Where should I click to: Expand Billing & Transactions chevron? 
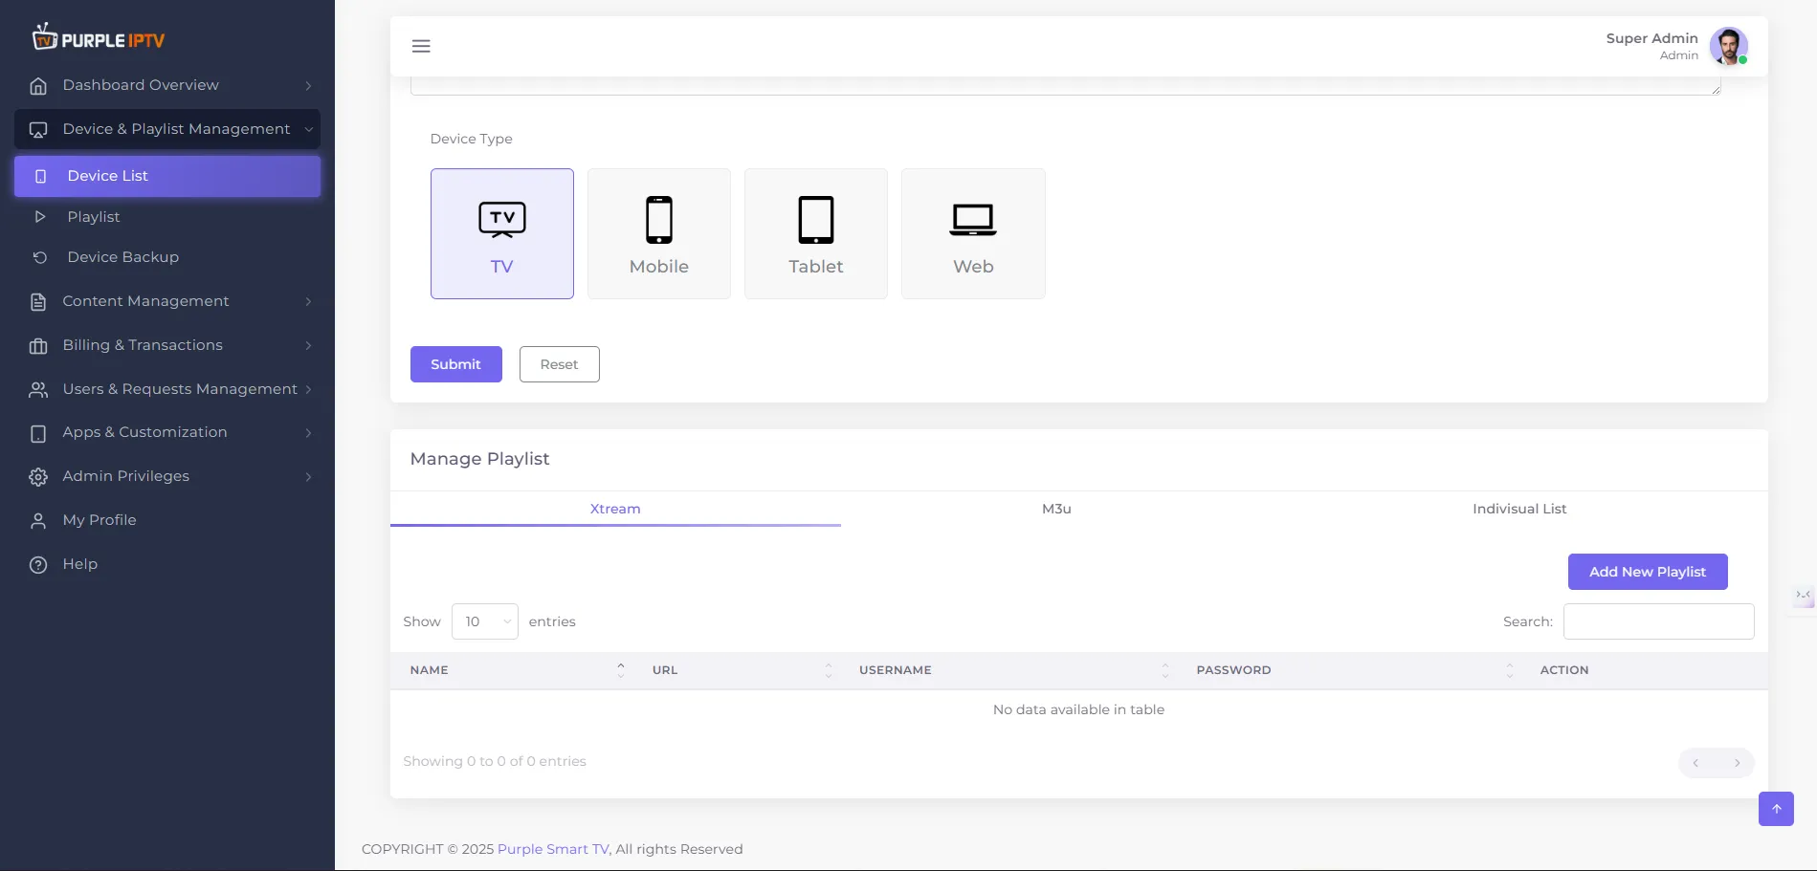[x=308, y=345]
